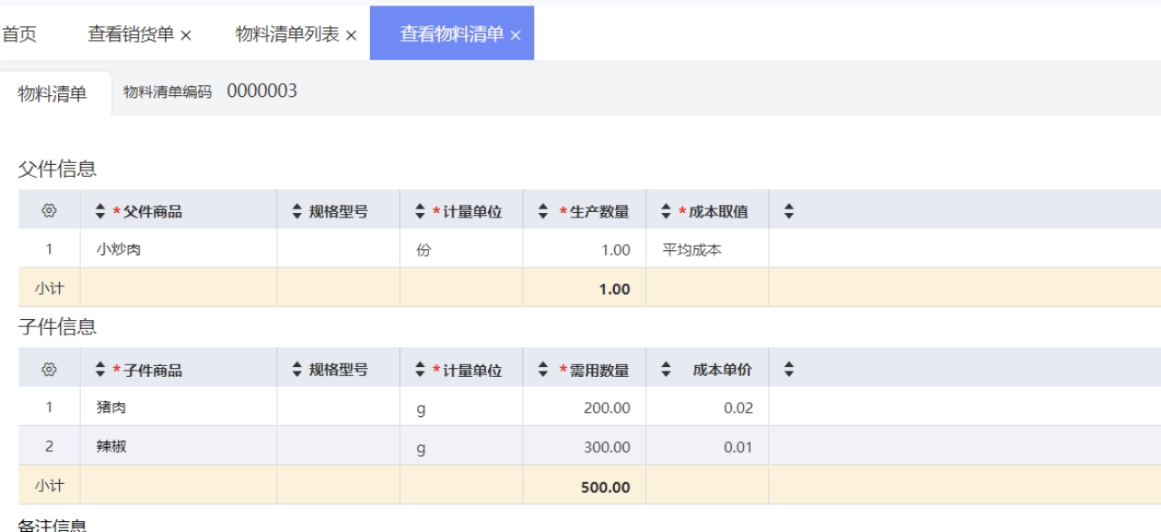Sort child table by 子件商品 column

[101, 370]
